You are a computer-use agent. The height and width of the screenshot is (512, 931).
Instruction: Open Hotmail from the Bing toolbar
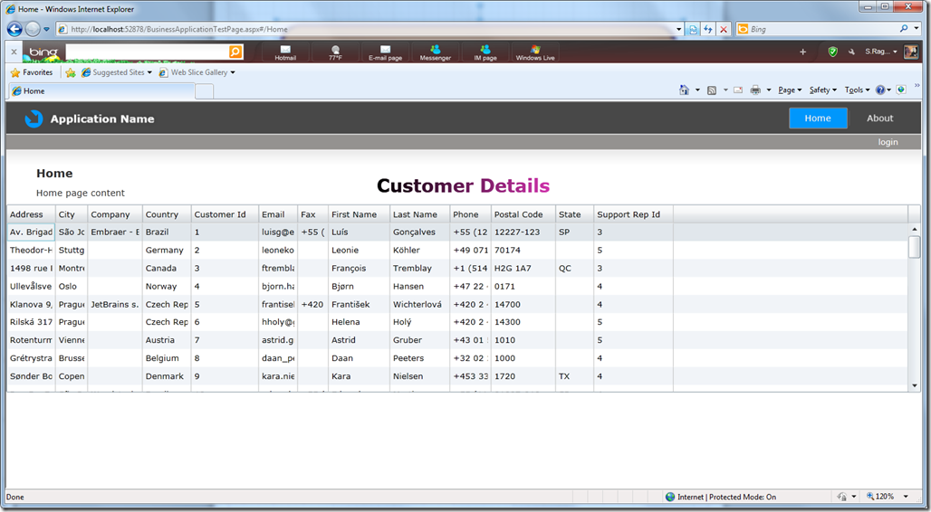[x=285, y=52]
